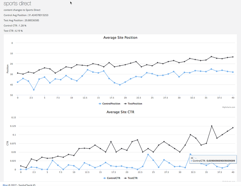Select the ControlCTR peak at x 24

coord(148,155)
